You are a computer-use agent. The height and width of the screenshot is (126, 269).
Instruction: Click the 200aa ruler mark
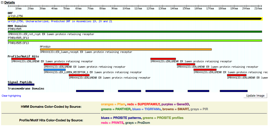(x=246, y=9)
